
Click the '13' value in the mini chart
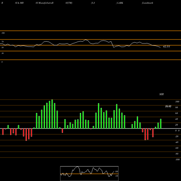(x=117, y=176)
